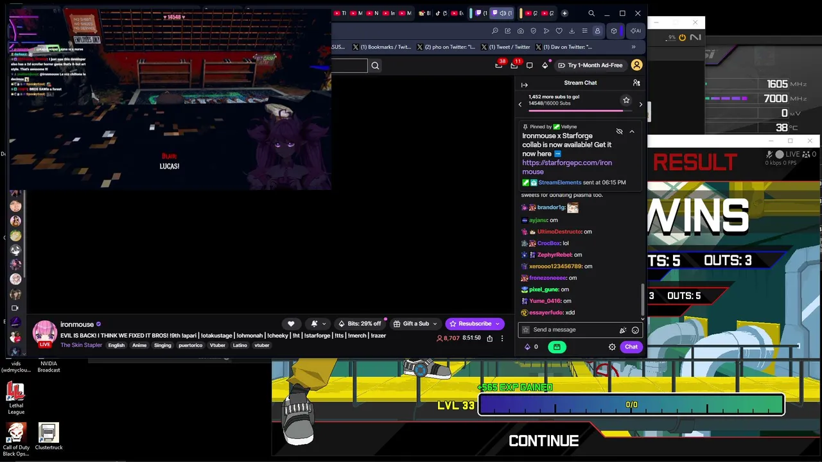The image size is (822, 462).
Task: Open pho on Twitter bookmark
Action: pyautogui.click(x=446, y=47)
